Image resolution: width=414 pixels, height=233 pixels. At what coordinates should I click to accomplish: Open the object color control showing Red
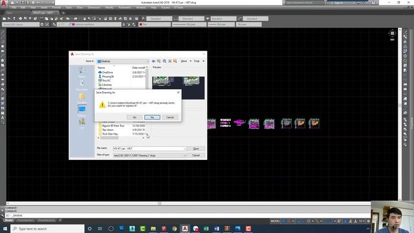click(x=155, y=25)
